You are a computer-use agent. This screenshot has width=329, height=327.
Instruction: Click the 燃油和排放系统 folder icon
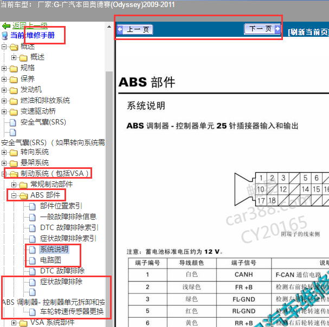click(x=14, y=101)
